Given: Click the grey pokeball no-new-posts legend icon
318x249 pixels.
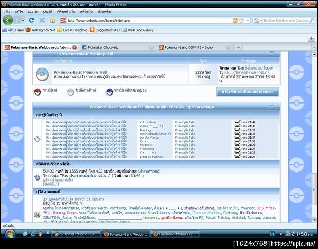Looking at the screenshot, I should click(x=70, y=92).
